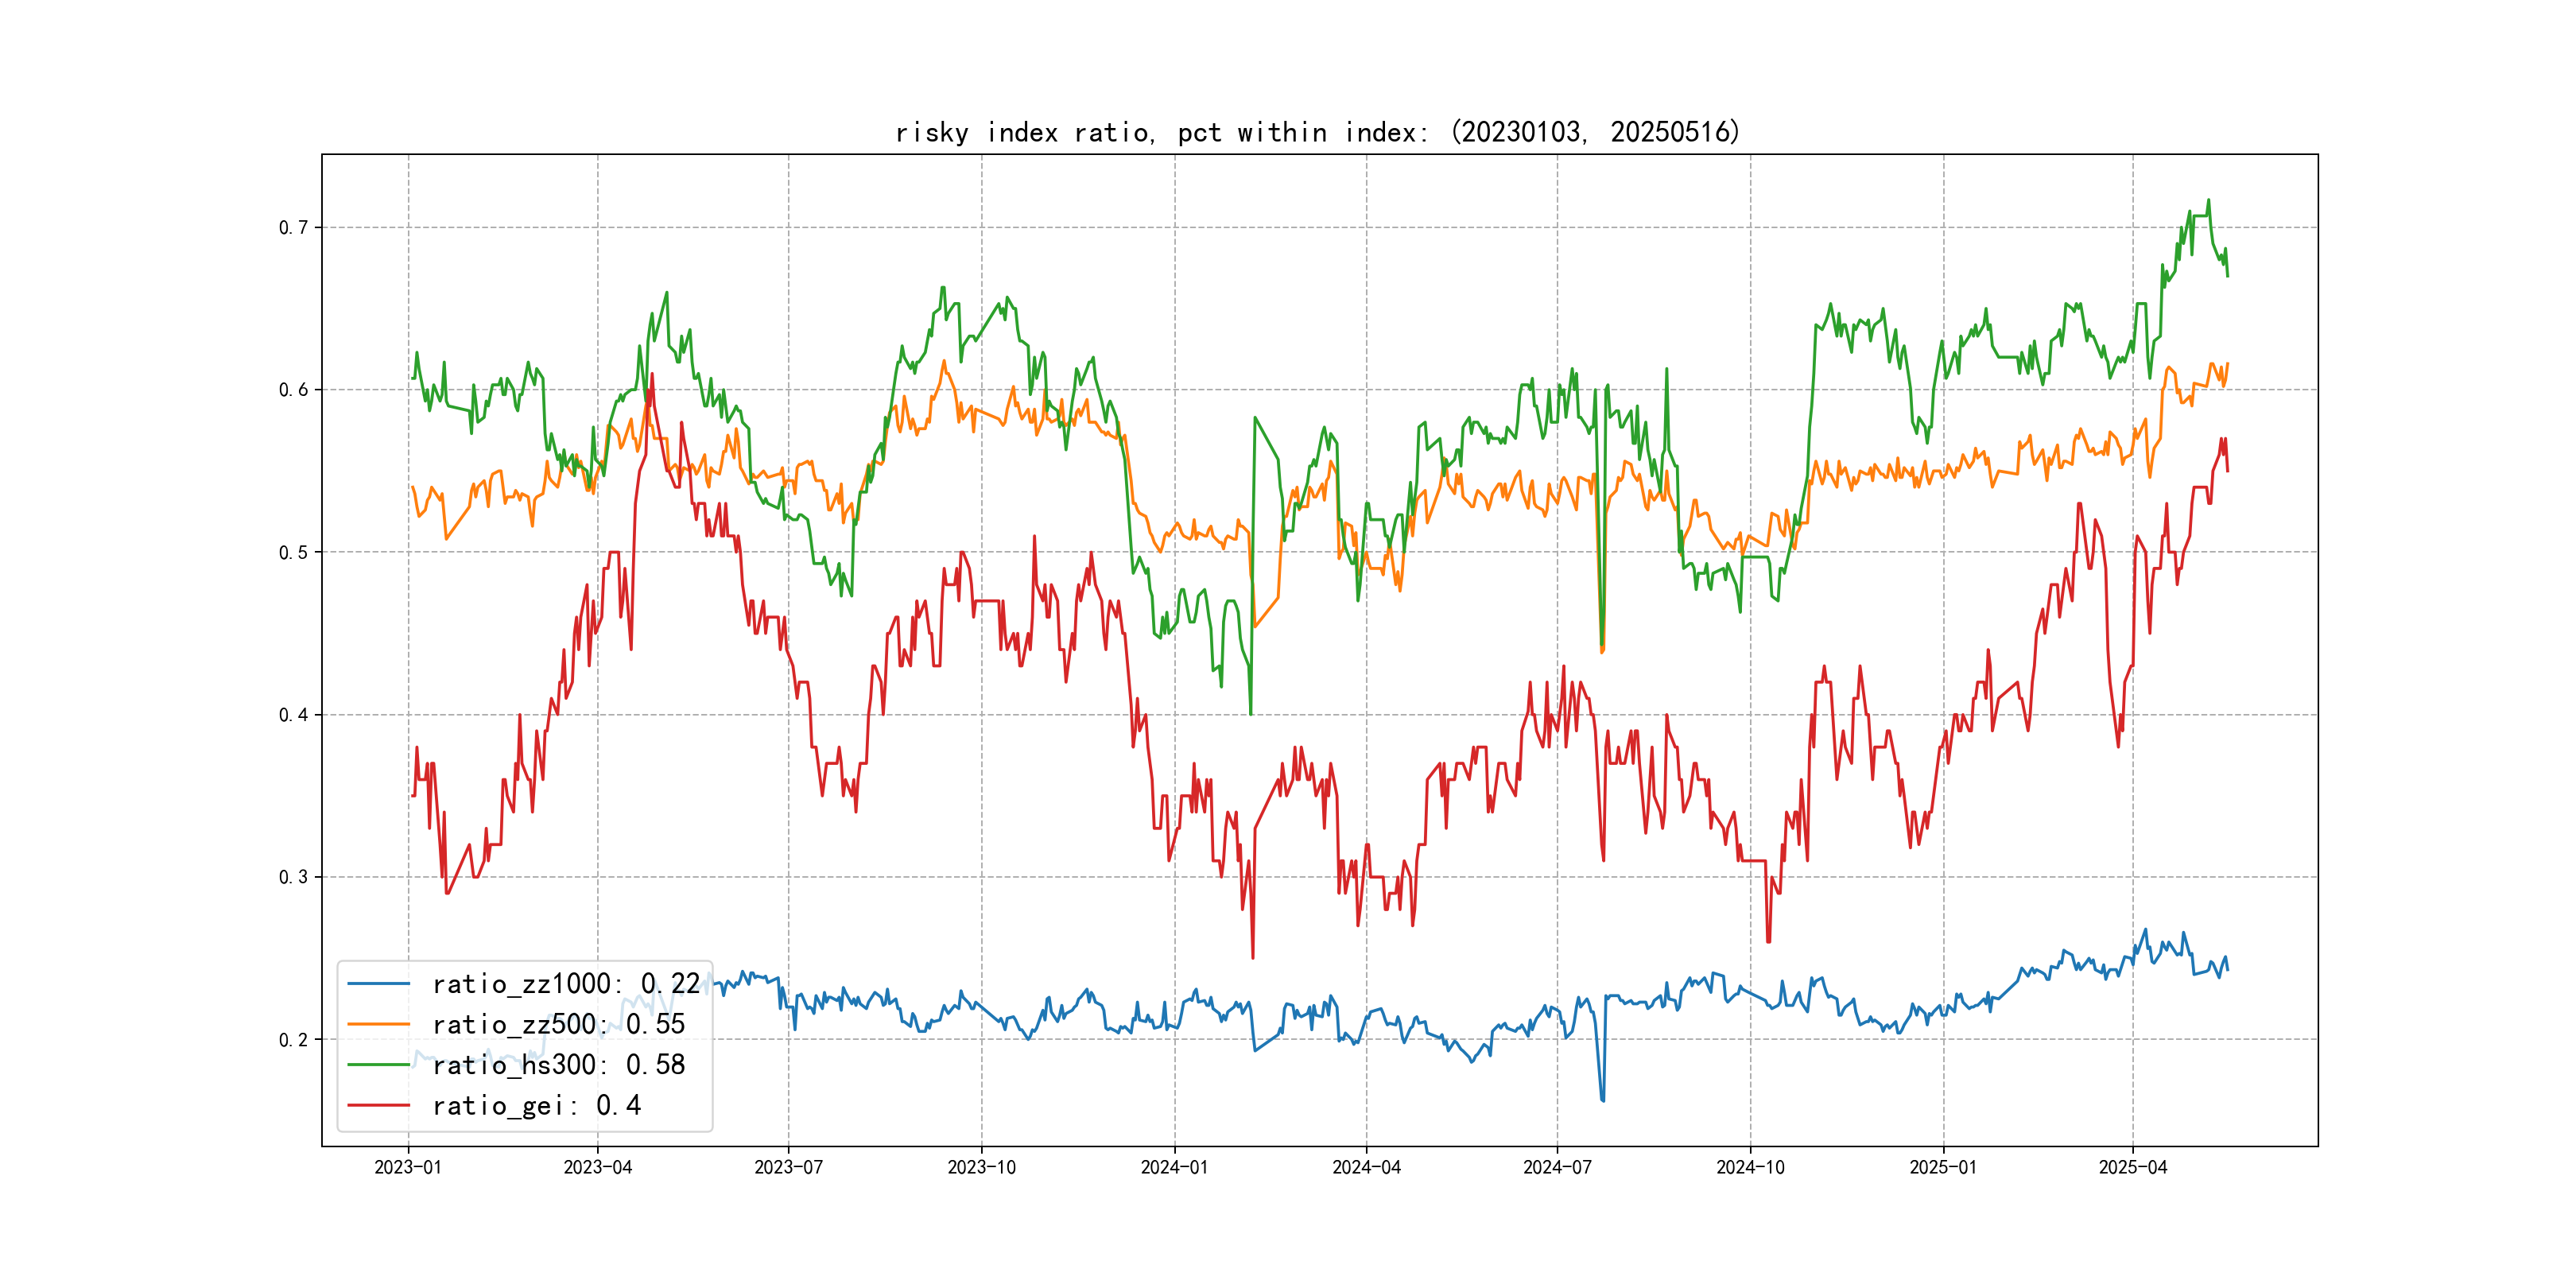Select the 'ratio_hs300: 0.58' legend label

(558, 1065)
